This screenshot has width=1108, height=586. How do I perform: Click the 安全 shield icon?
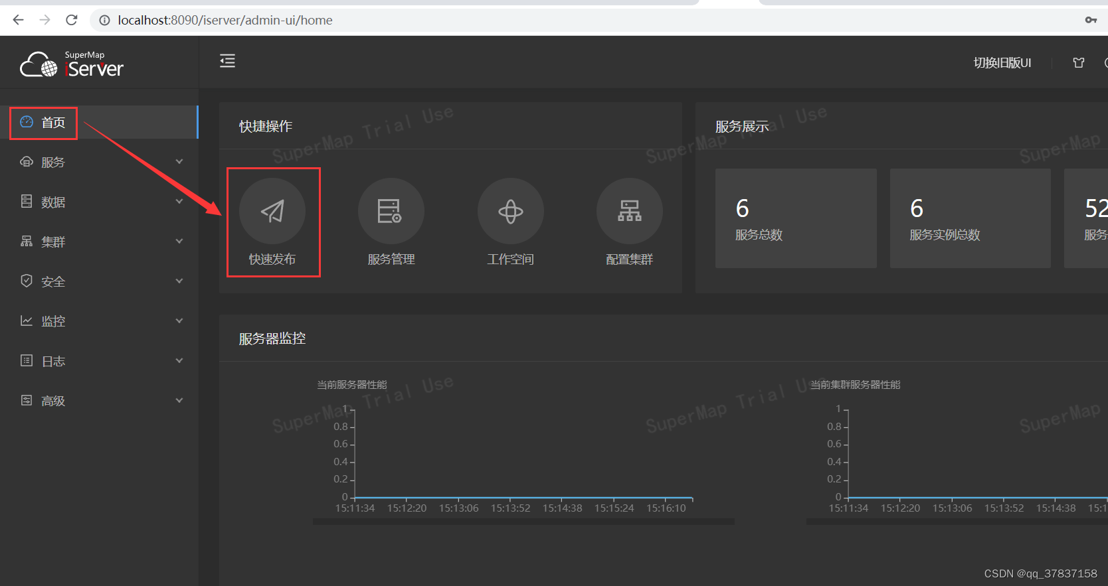pyautogui.click(x=27, y=281)
